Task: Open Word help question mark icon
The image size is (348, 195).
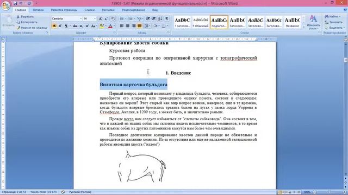Action: click(345, 10)
